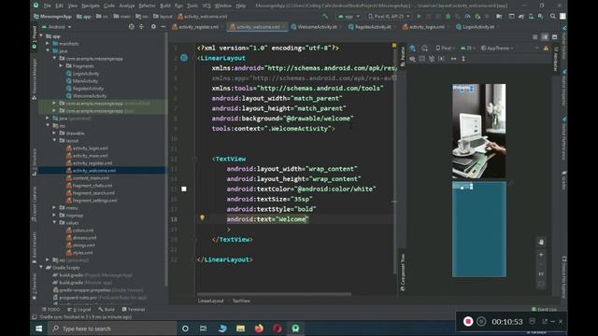The image size is (598, 336).
Task: Click white color swatch in line 15 gutter
Action: click(184, 189)
